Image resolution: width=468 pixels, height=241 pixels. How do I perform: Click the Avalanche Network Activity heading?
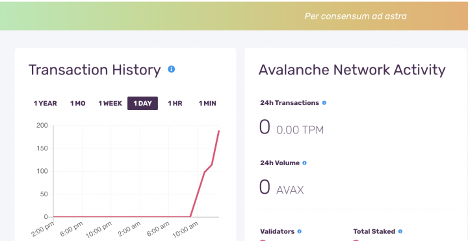(352, 70)
